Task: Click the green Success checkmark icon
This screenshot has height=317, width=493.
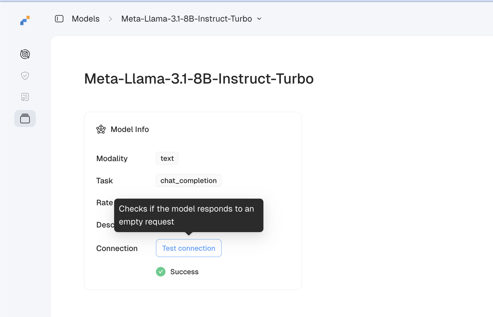Action: tap(161, 272)
